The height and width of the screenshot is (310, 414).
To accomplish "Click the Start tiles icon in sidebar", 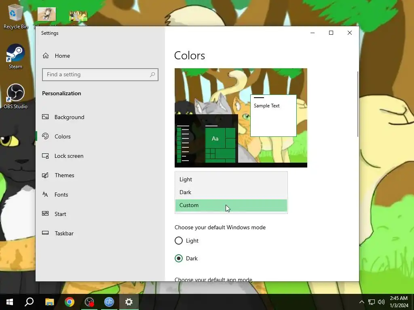I will [45, 214].
